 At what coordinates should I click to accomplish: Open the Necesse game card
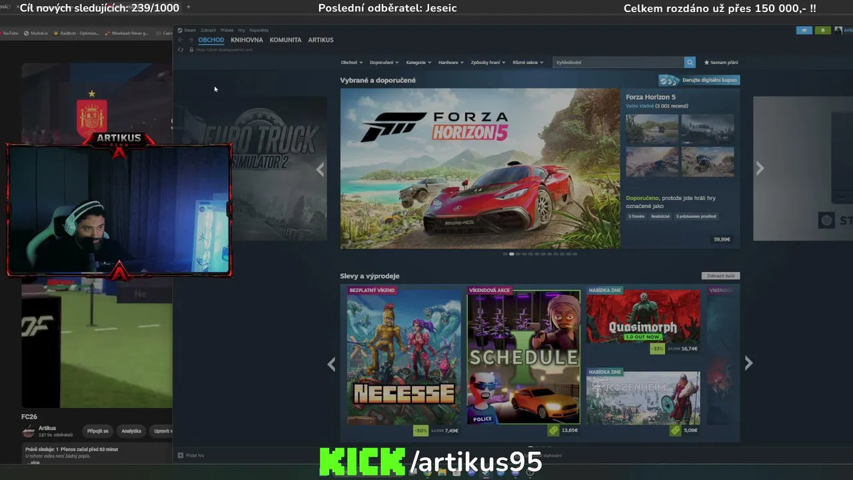404,355
